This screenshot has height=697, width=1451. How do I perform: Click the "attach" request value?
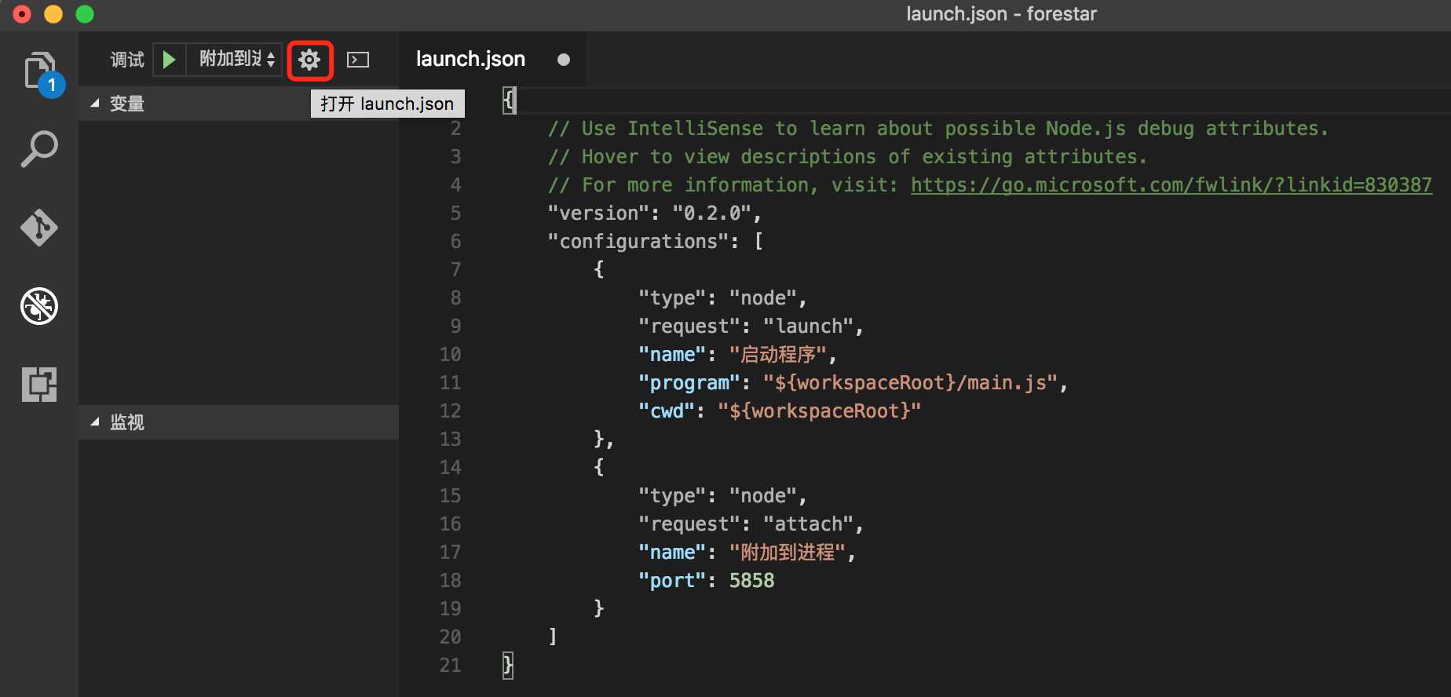(808, 524)
